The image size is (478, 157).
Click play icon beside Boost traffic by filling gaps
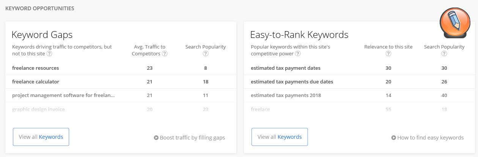click(156, 138)
